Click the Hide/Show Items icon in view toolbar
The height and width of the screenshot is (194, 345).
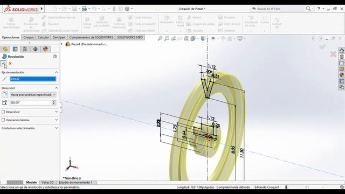[213, 38]
